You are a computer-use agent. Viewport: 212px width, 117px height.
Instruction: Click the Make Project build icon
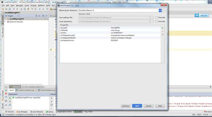click(x=47, y=9)
